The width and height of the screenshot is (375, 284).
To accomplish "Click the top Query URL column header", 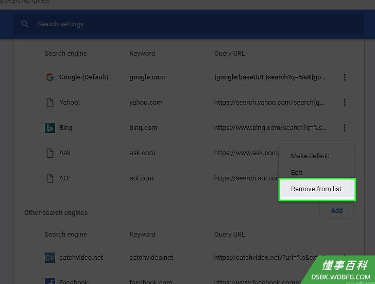I will click(x=230, y=54).
